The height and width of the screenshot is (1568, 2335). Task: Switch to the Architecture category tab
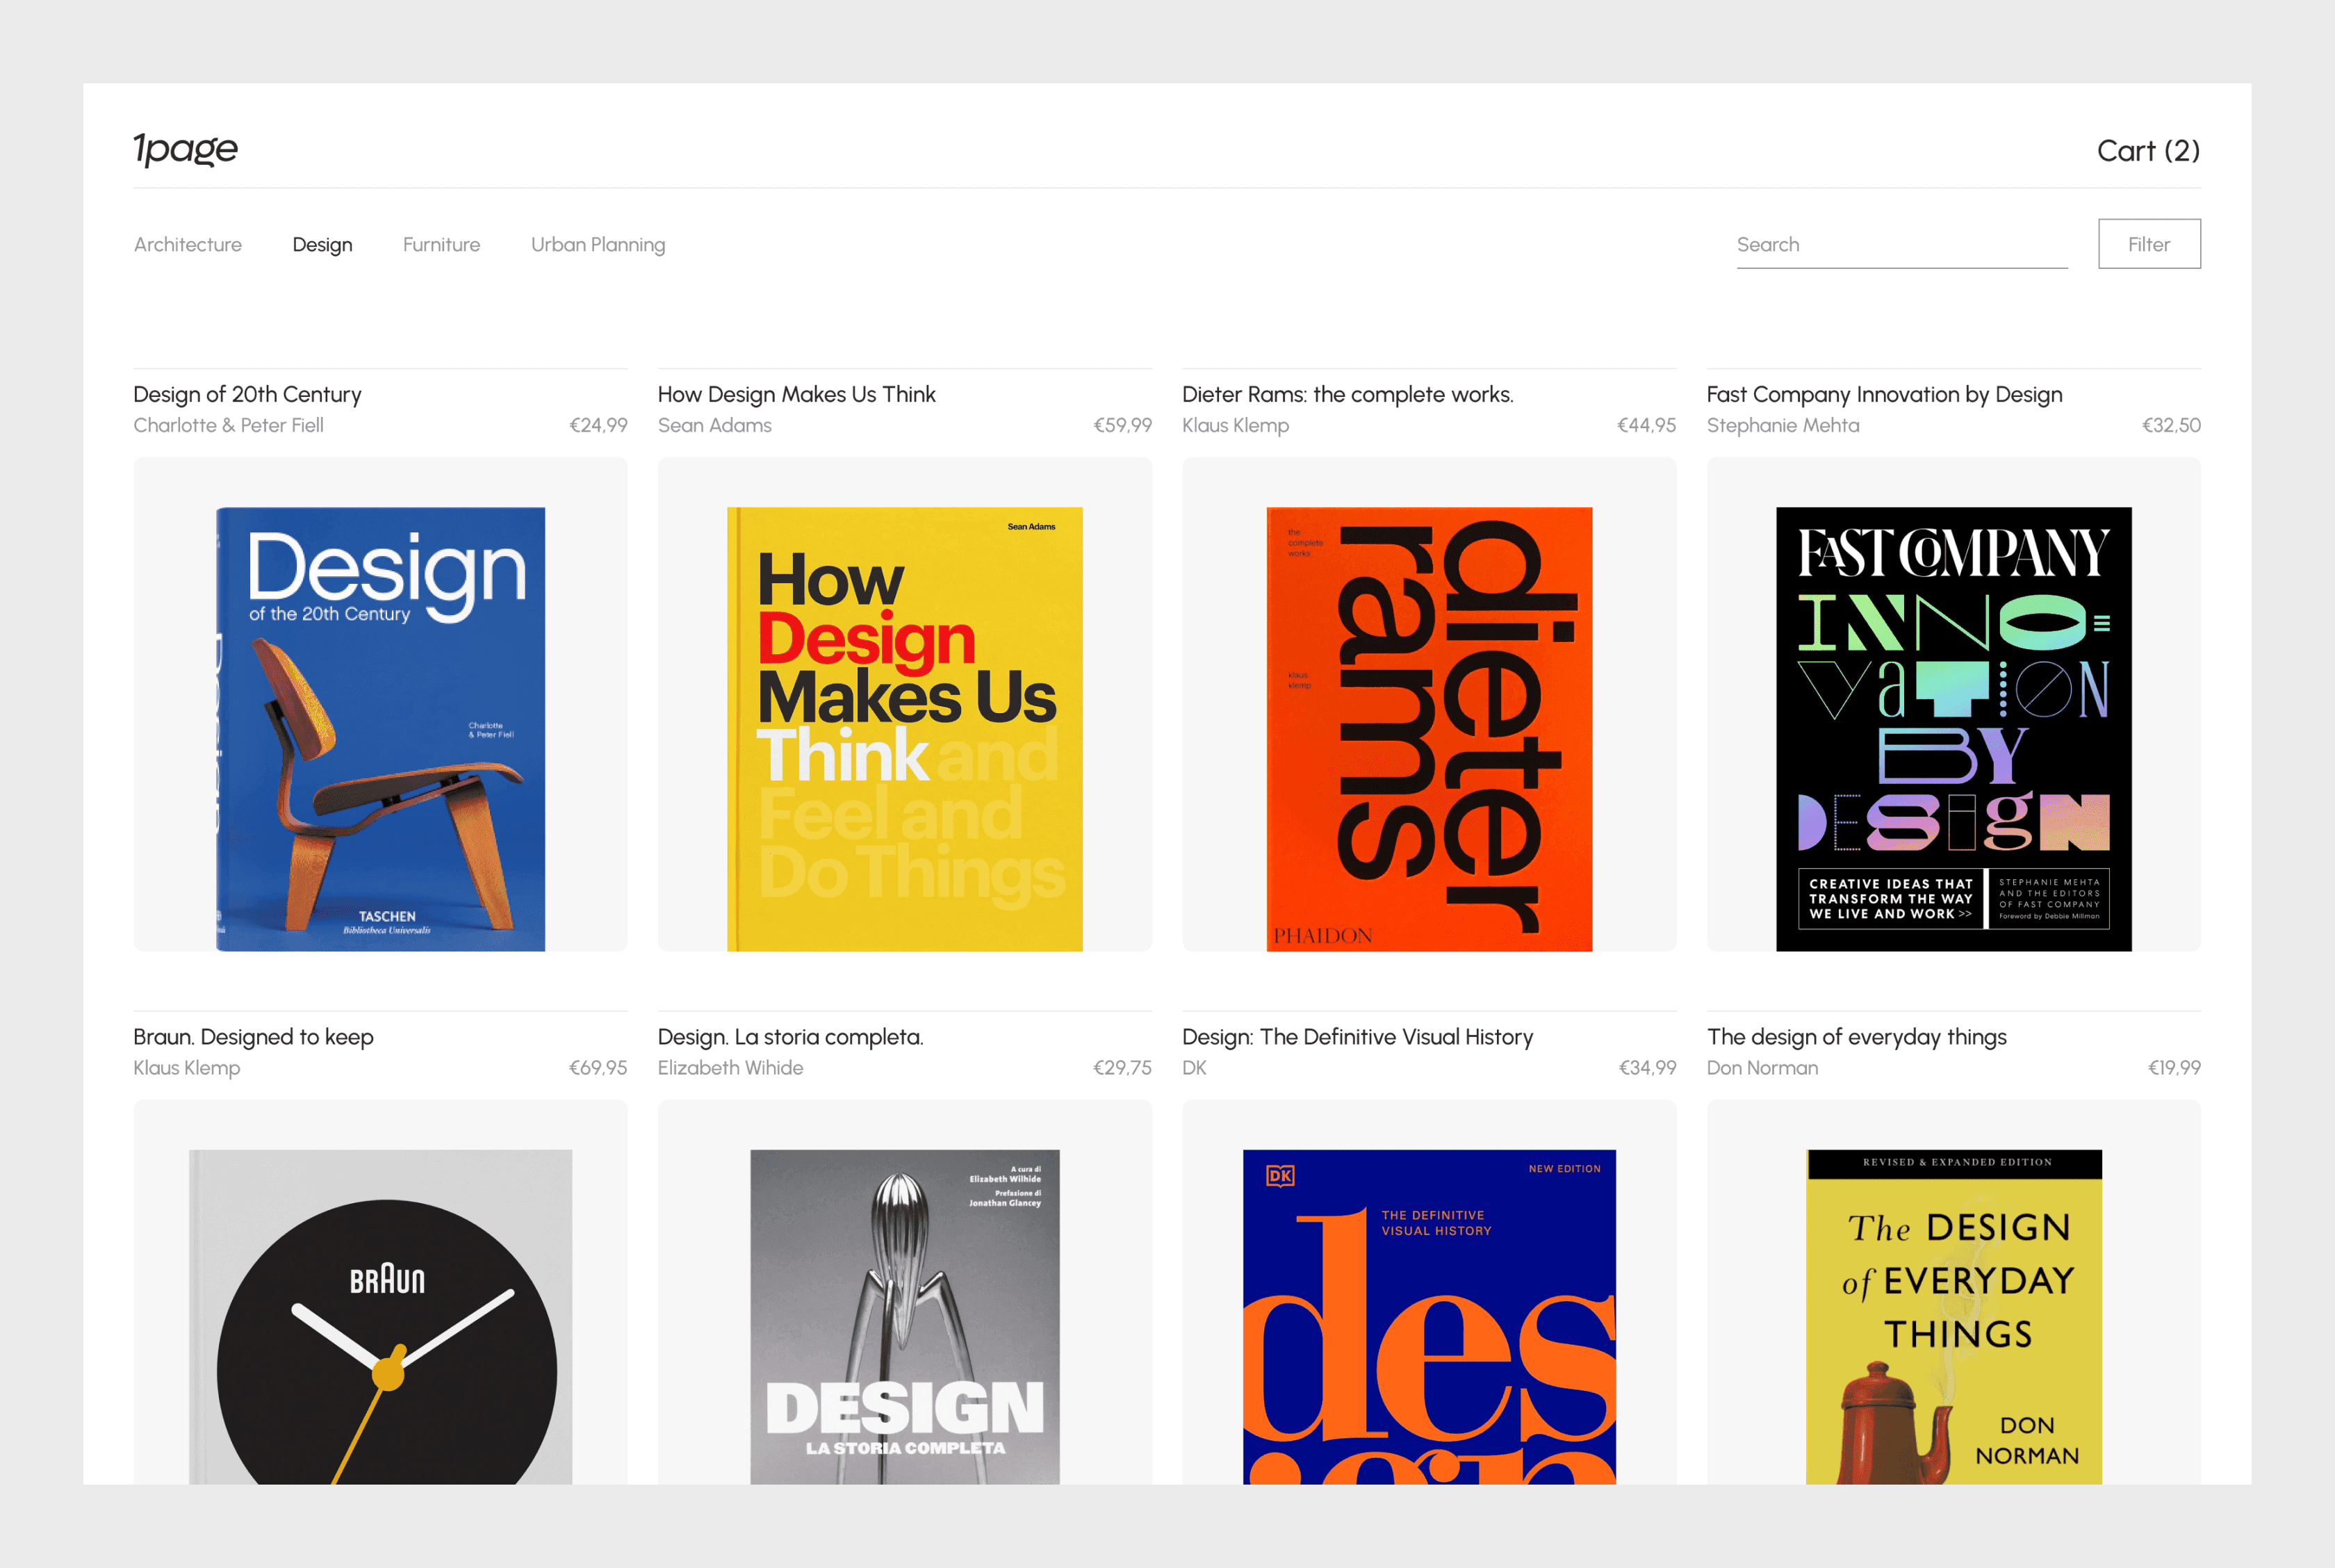pos(188,245)
